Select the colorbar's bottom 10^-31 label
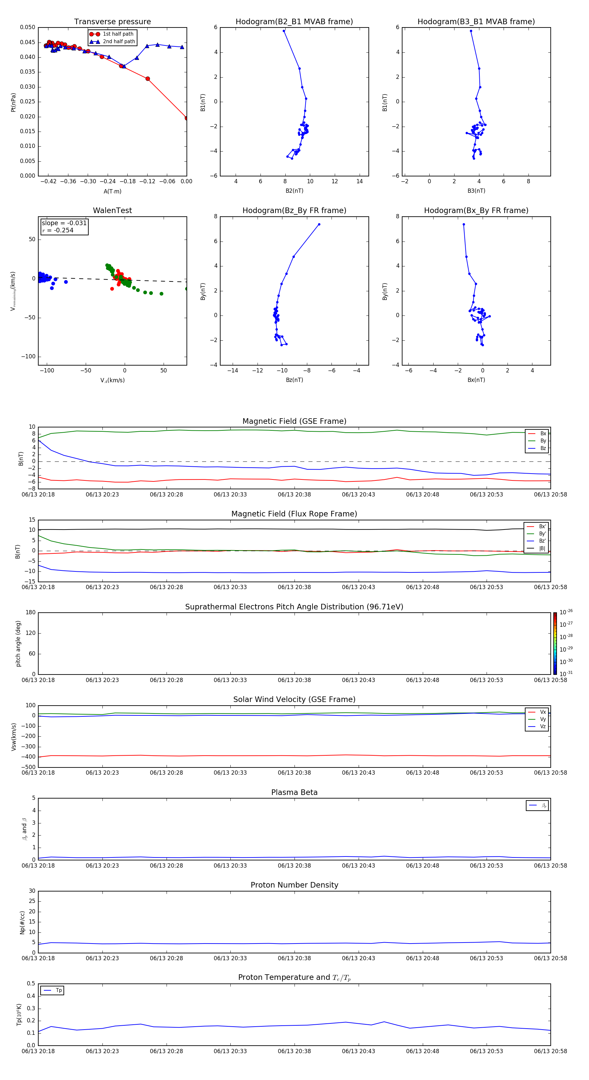The height and width of the screenshot is (1080, 589). point(566,674)
